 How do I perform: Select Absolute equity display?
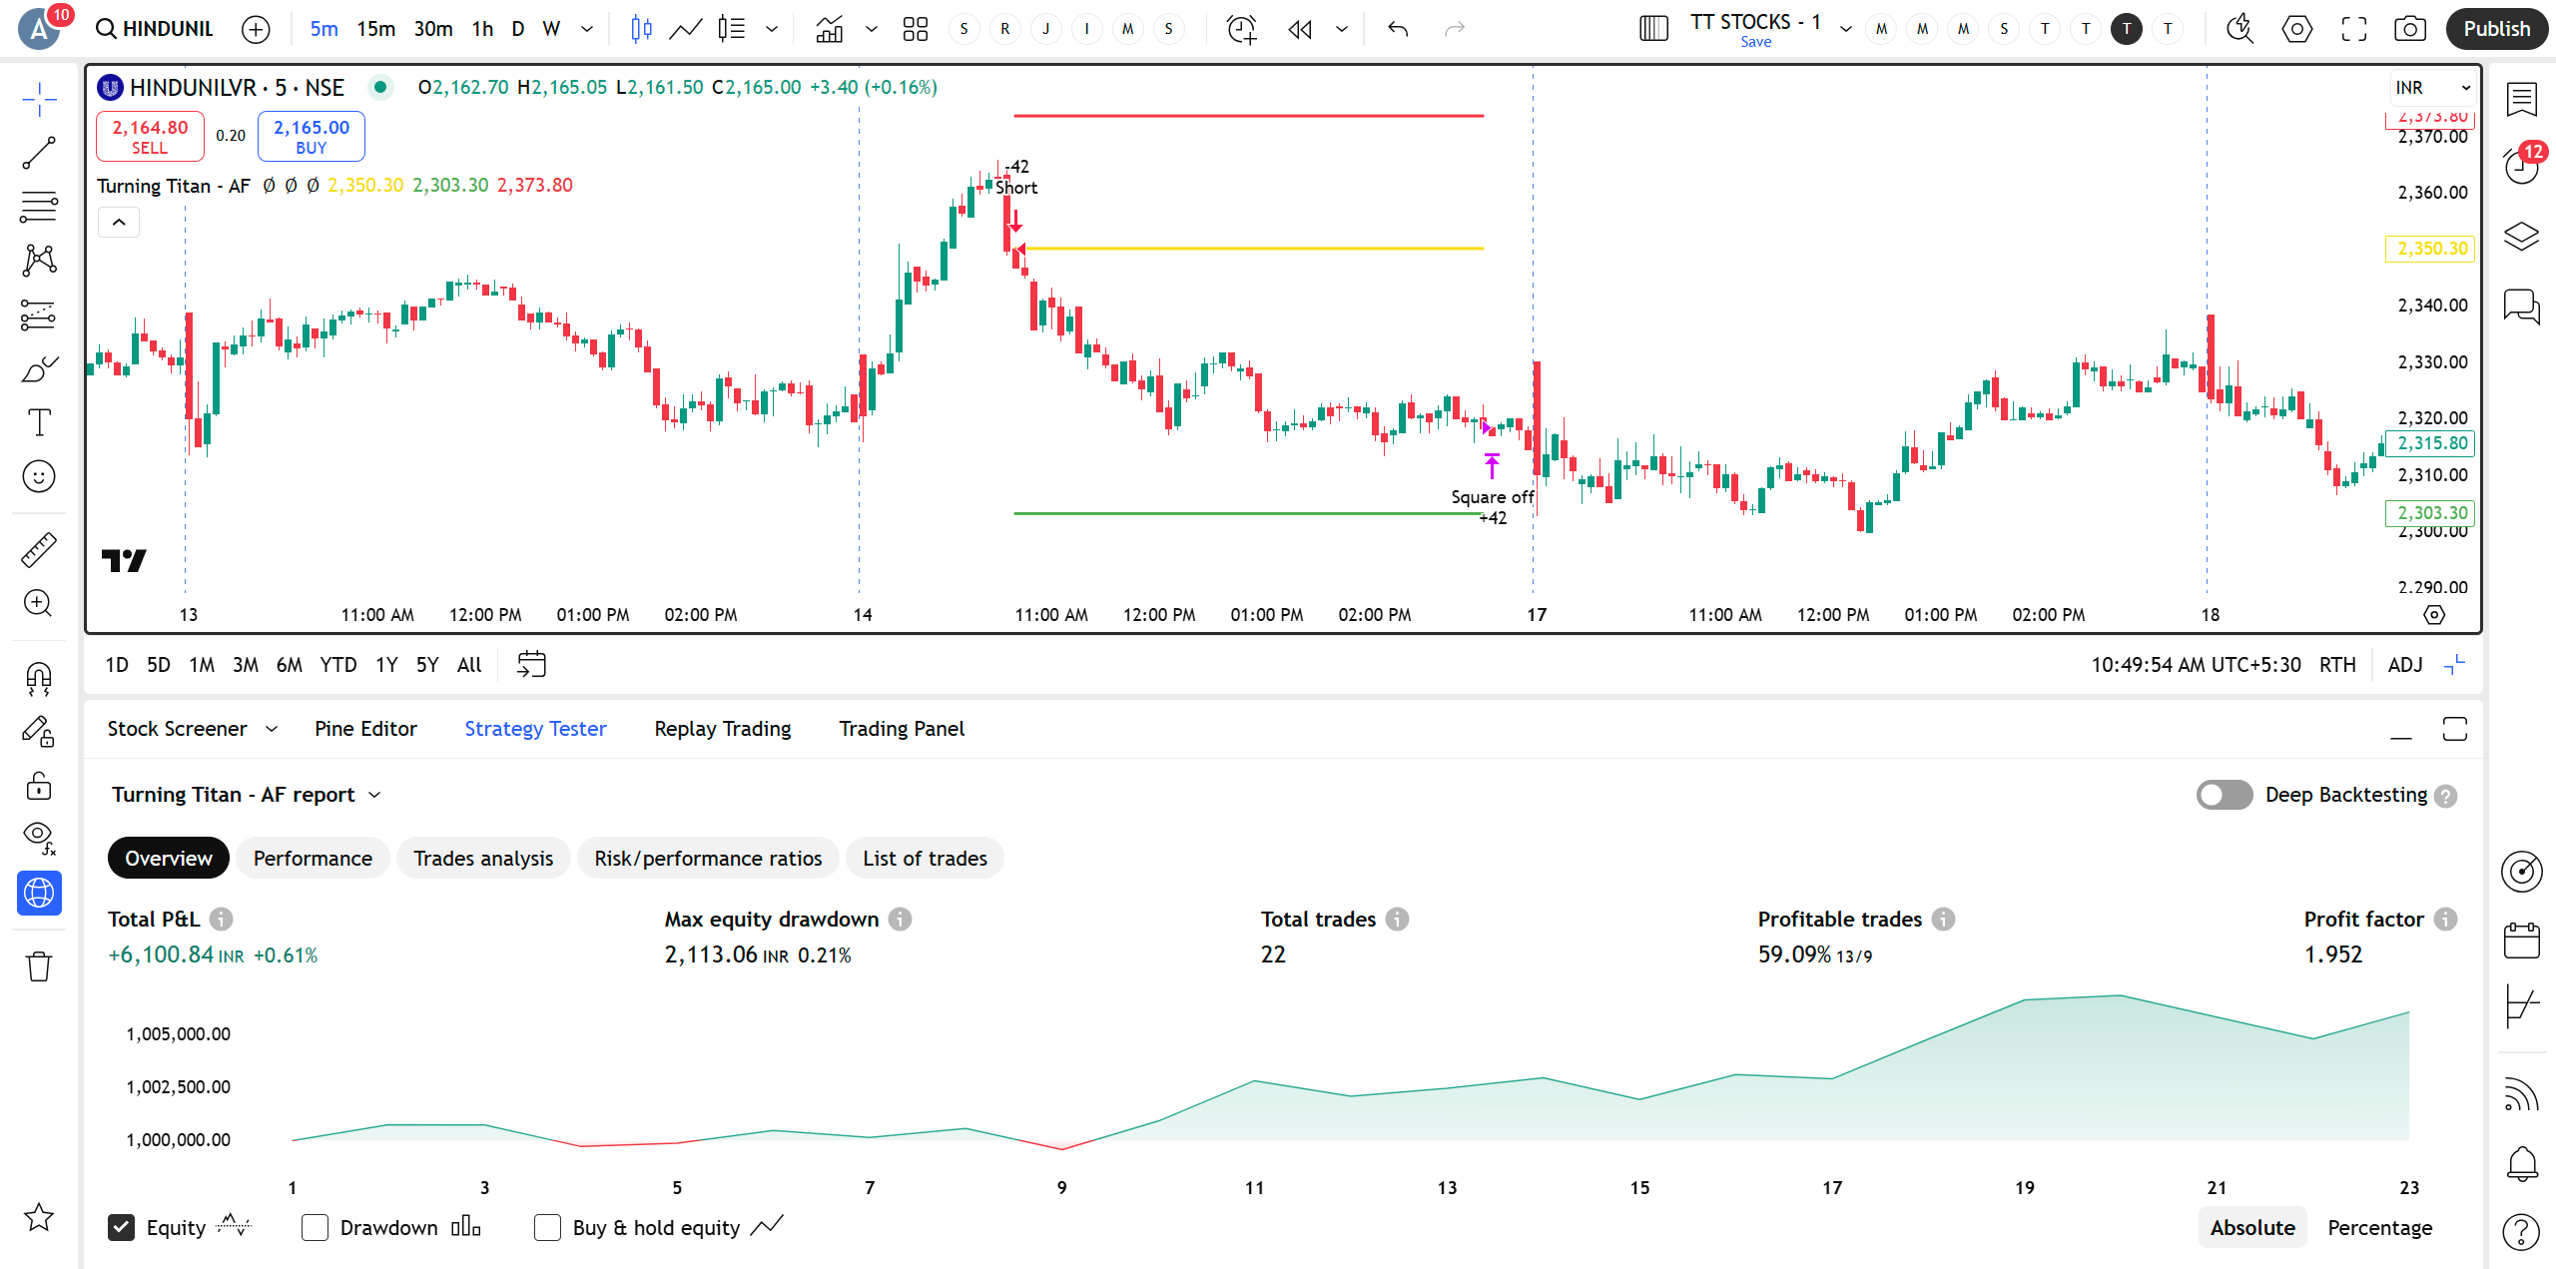click(x=2252, y=1228)
